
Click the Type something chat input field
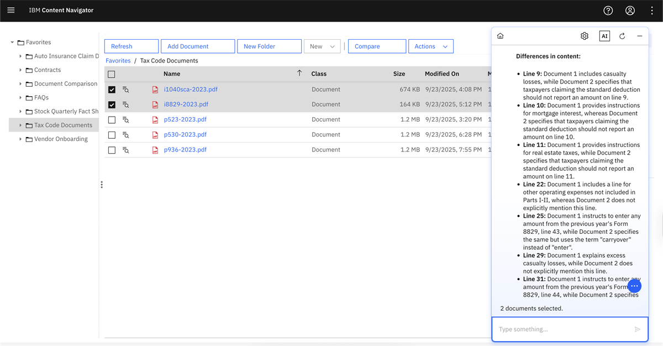[564, 329]
